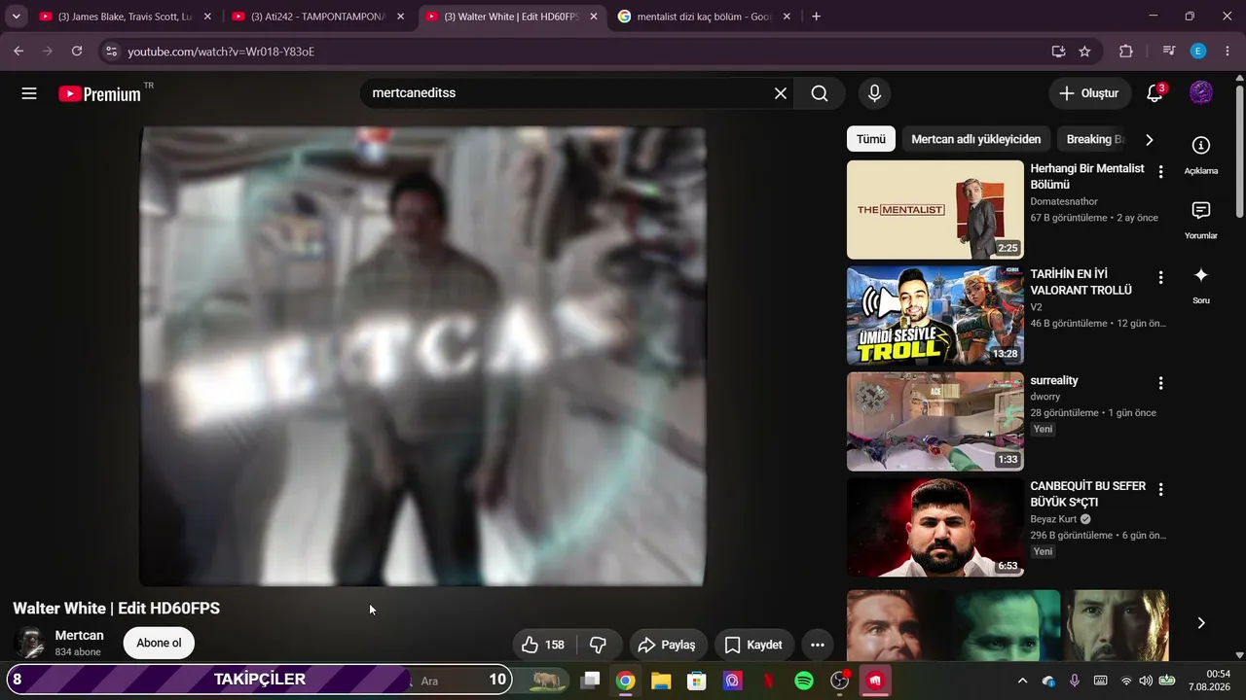This screenshot has height=700, width=1246.
Task: Play the Valorant TROLL video thumbnail
Action: 935,316
